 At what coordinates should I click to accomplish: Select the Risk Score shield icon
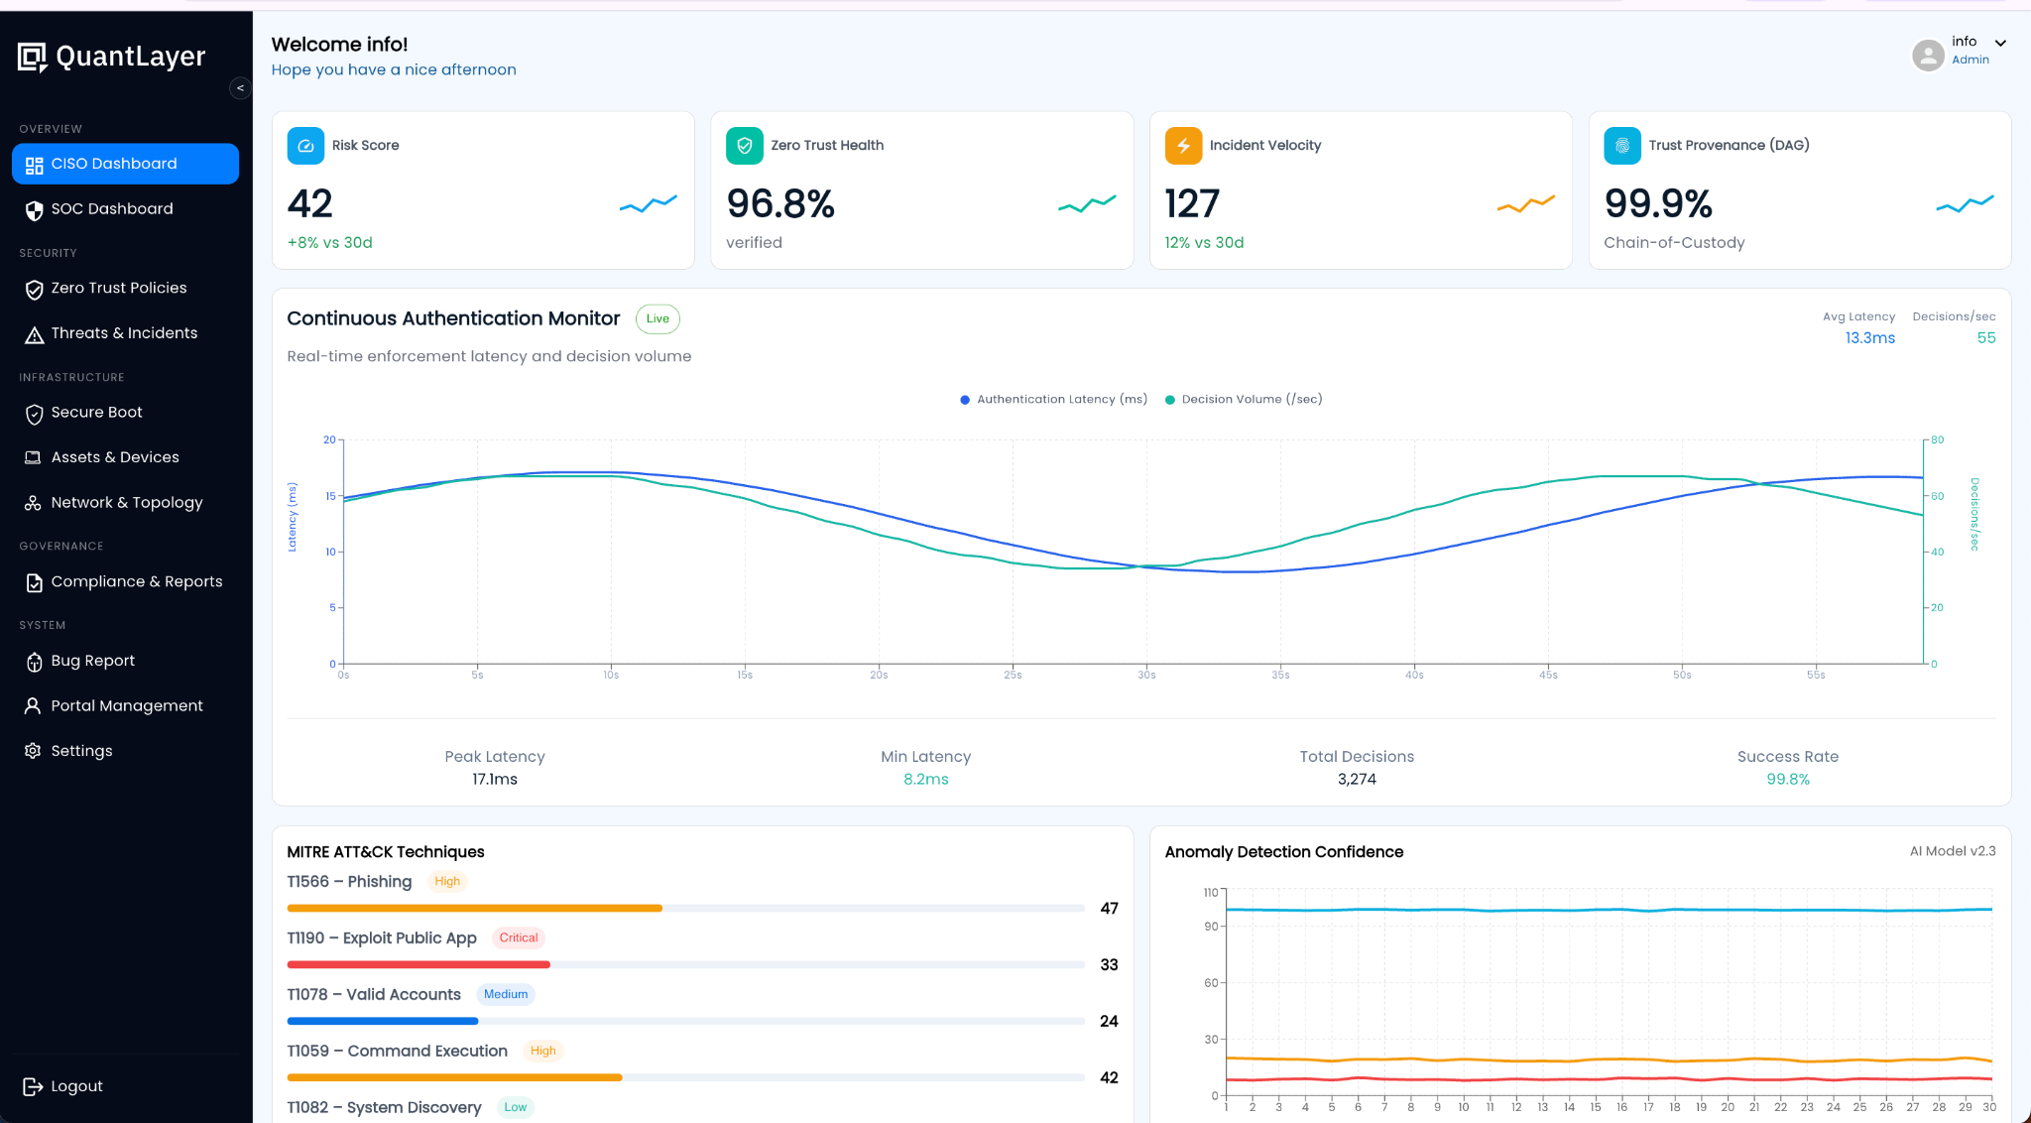point(305,145)
